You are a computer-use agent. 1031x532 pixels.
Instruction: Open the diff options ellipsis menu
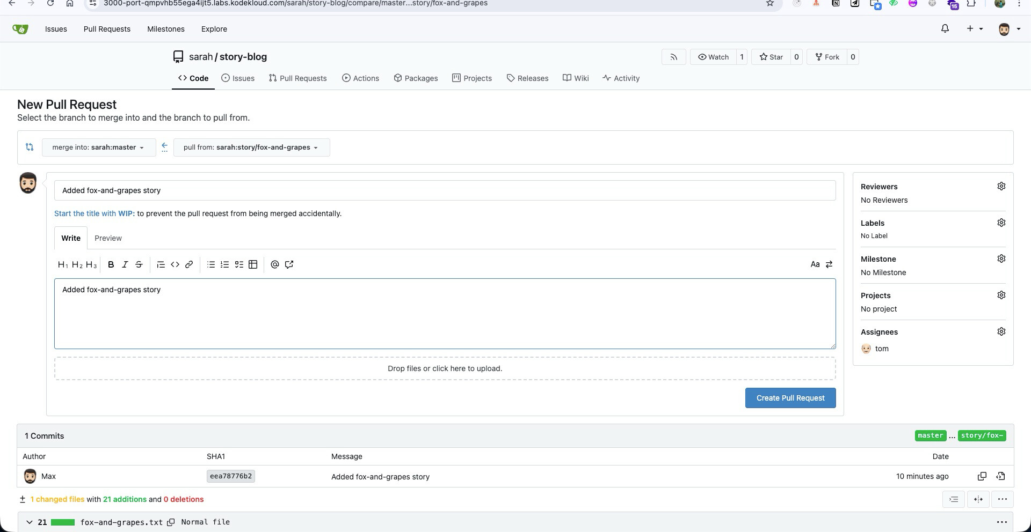pos(1003,499)
